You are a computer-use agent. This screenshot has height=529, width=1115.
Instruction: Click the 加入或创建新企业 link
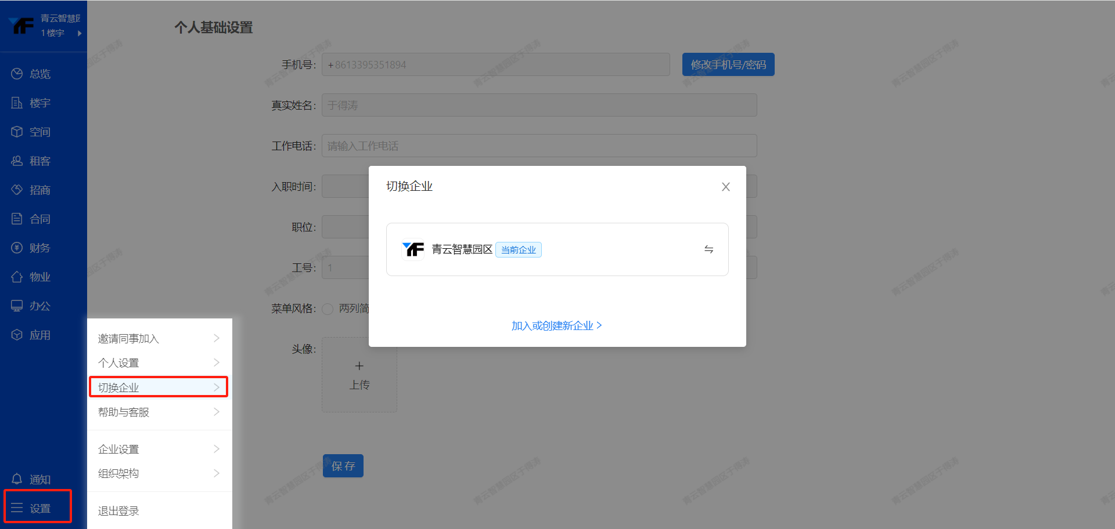click(x=556, y=325)
